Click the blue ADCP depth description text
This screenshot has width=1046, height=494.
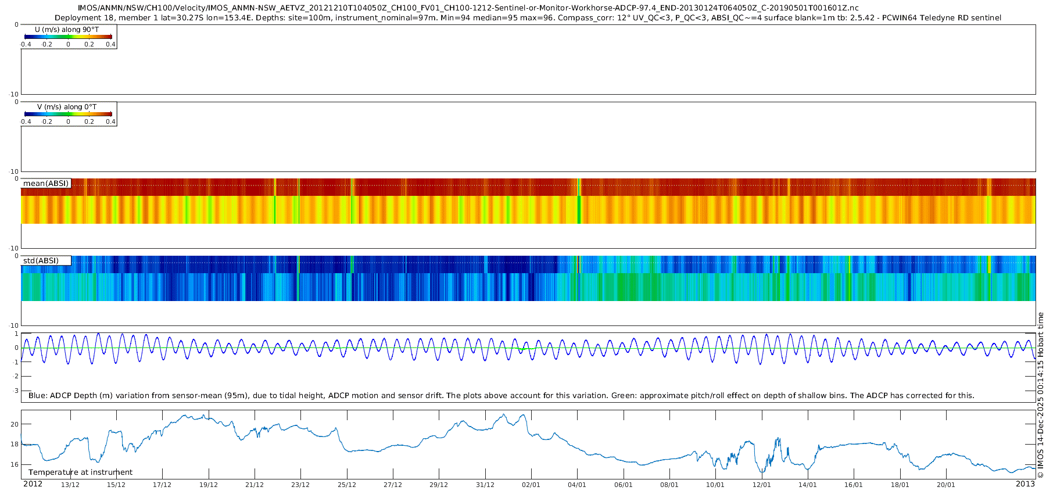501,396
